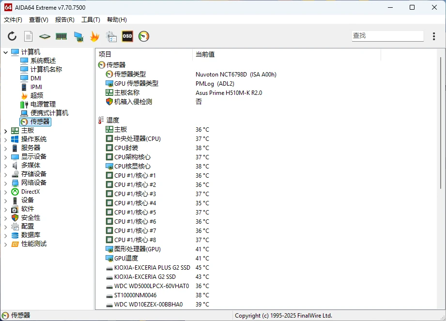Open the 帮助(H) menu
The image size is (446, 321).
pos(117,20)
